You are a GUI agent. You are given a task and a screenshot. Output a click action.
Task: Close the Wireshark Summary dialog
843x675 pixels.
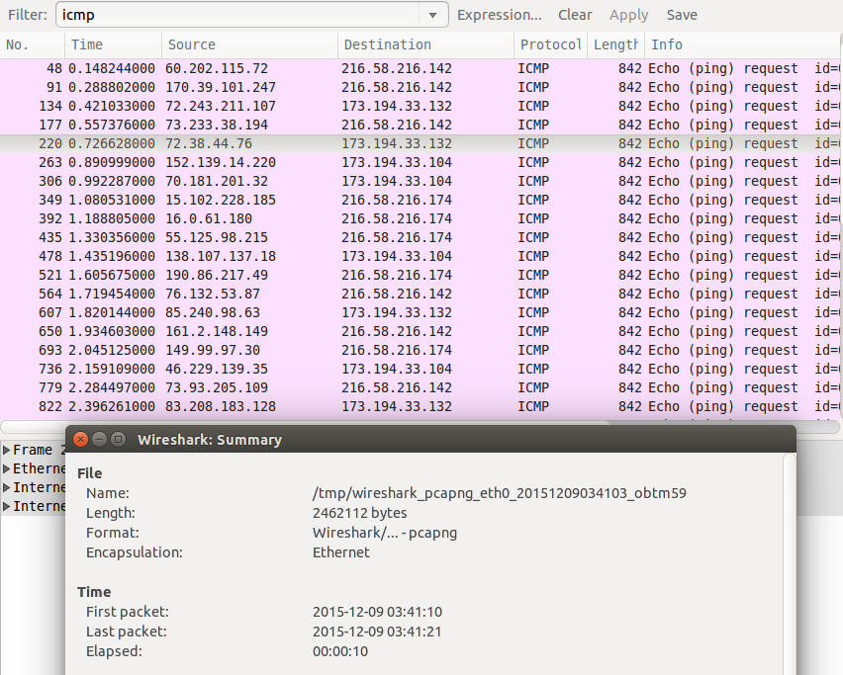click(x=80, y=439)
